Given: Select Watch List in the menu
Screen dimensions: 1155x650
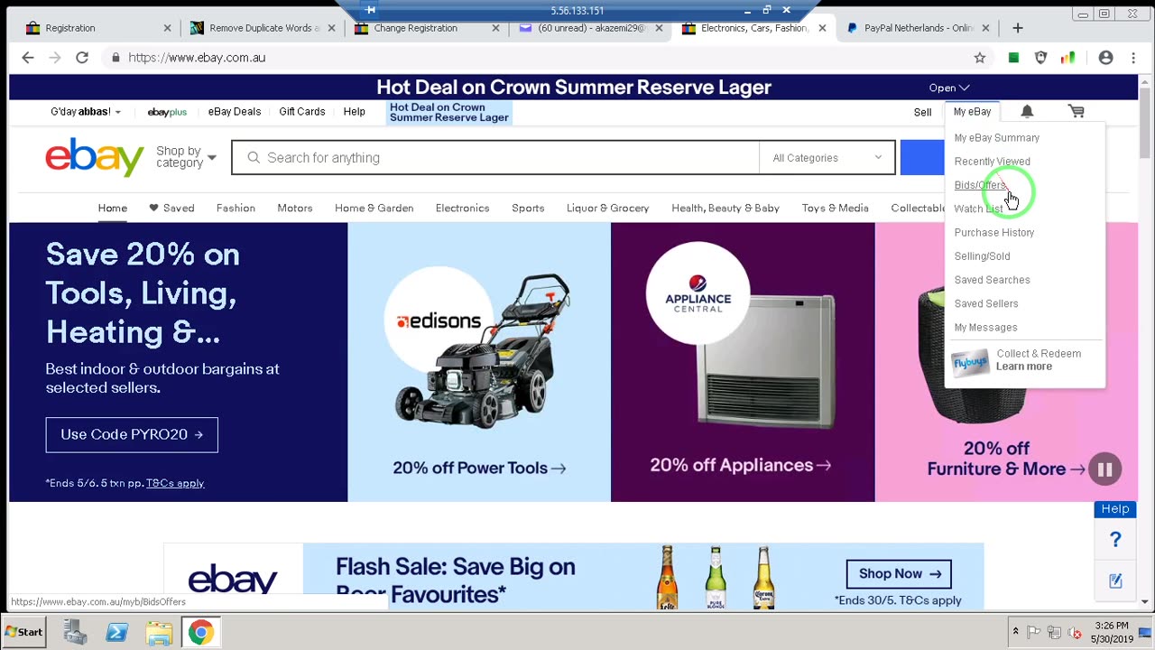Looking at the screenshot, I should tap(978, 209).
